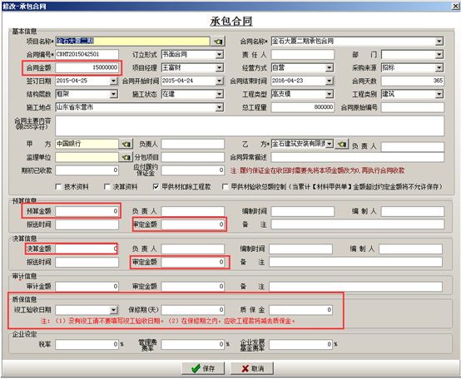Toggle 甲供材验收总额控制 checkbox
Viewport: 461px width, 379px height.
coord(225,187)
